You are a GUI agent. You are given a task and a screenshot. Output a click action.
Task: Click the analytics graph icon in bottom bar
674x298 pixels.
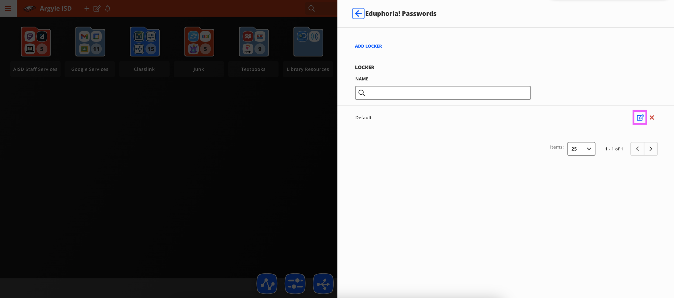[x=267, y=283]
